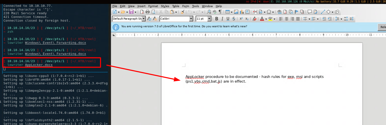Expand line spacing dropdown arrow

[341, 19]
